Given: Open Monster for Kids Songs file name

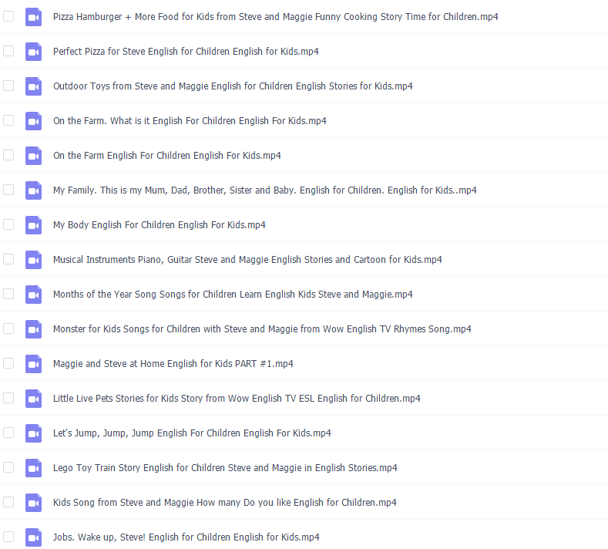Looking at the screenshot, I should point(262,329).
